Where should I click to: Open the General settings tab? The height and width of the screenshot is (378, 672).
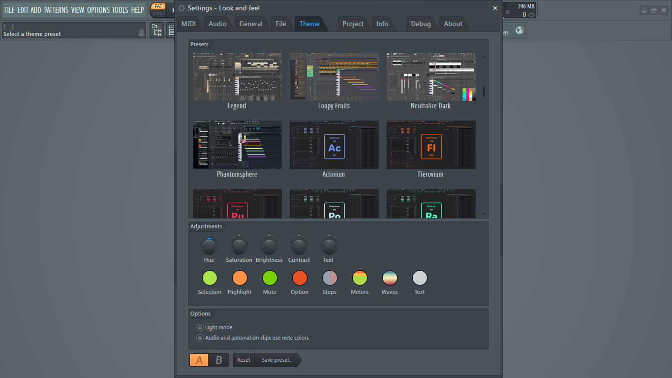tap(251, 24)
